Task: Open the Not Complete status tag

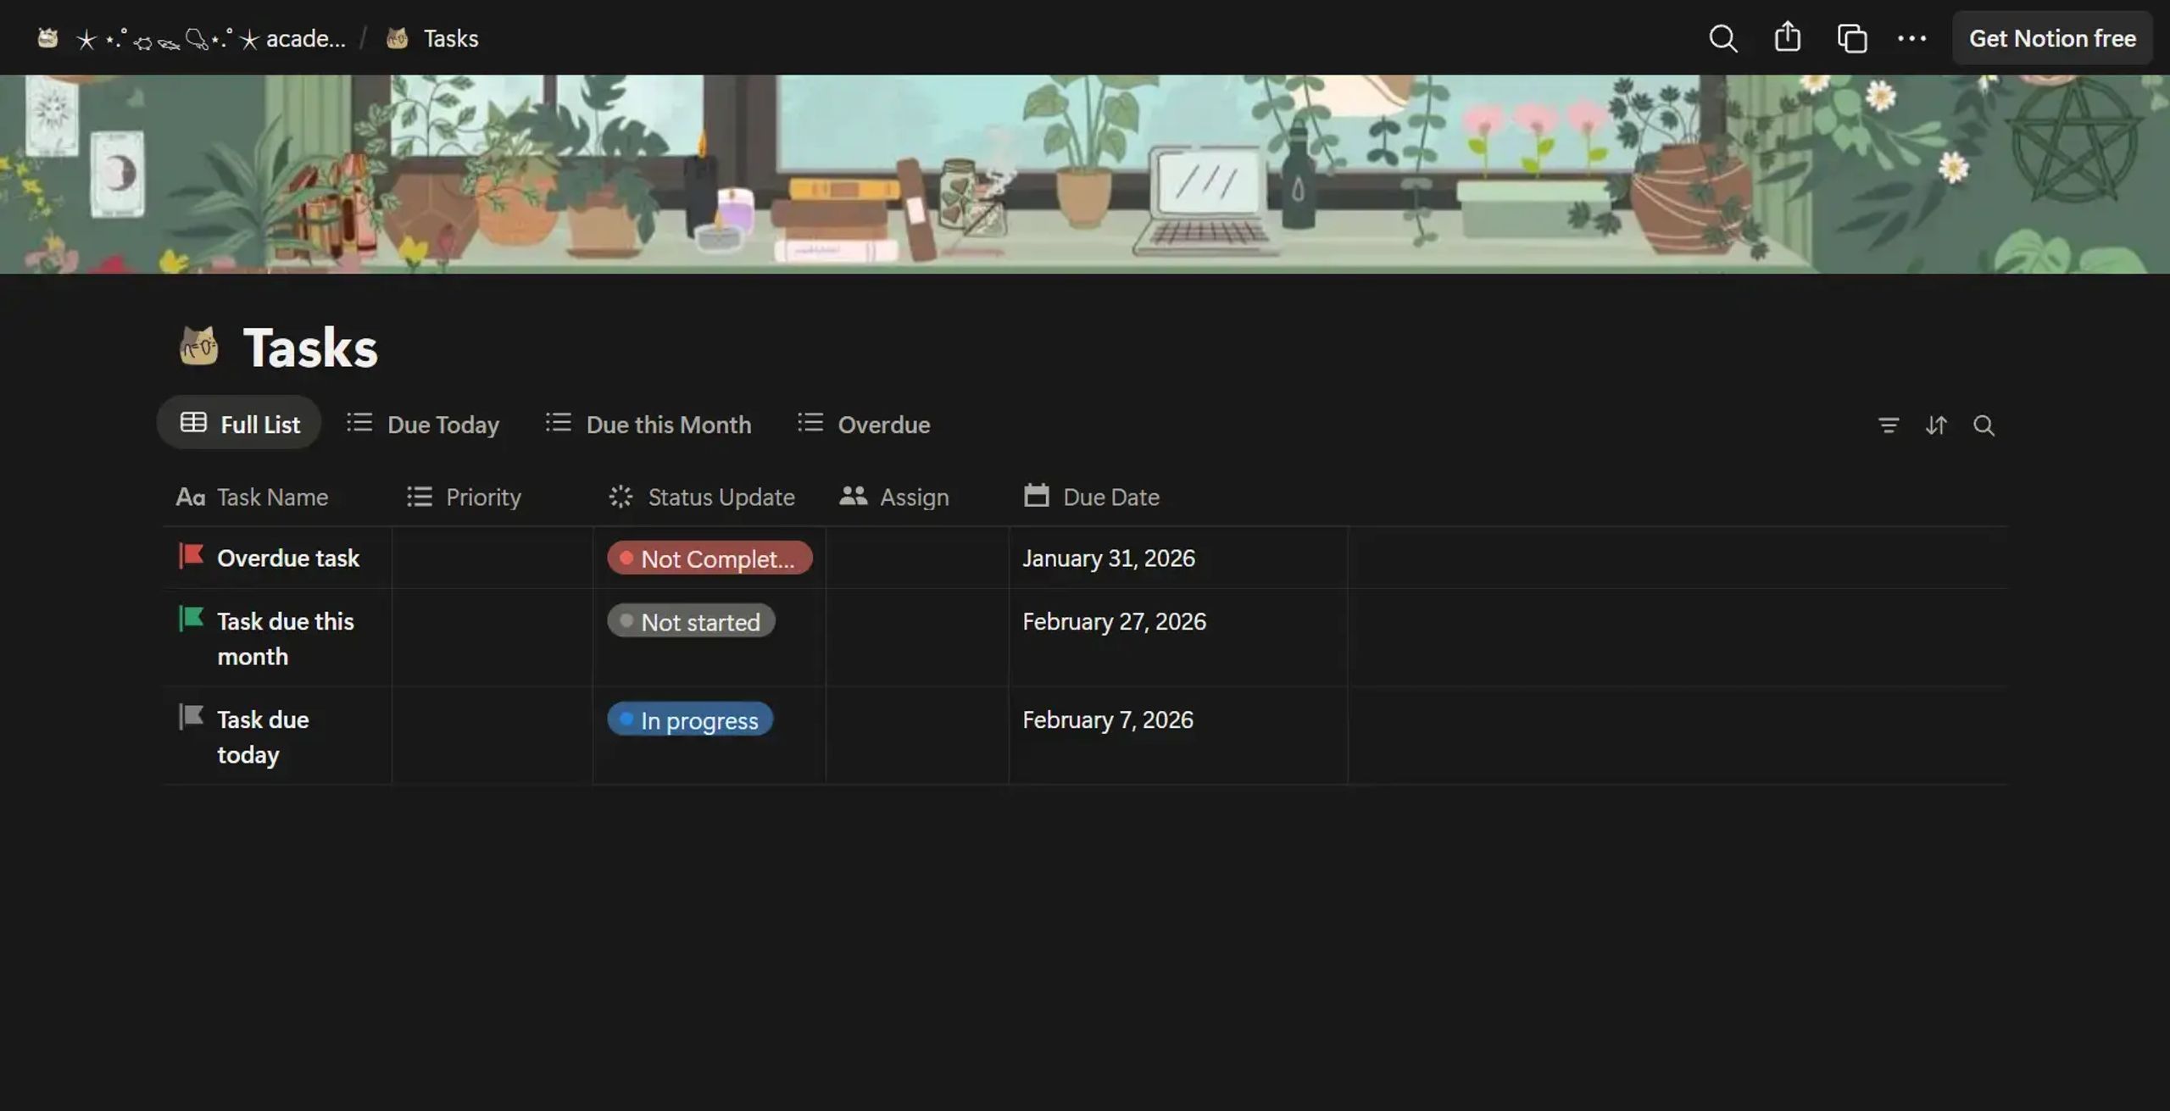Action: (709, 558)
